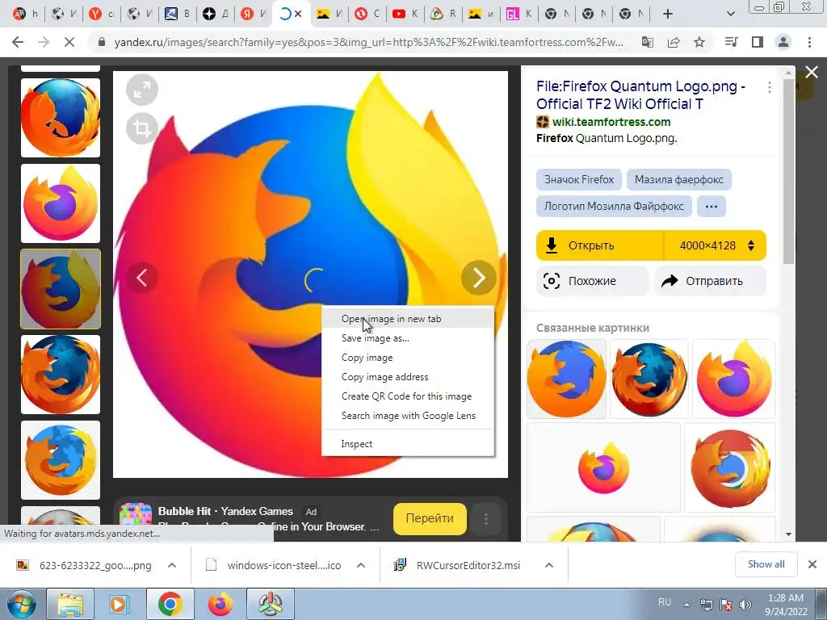Click Show all downloads
The height and width of the screenshot is (620, 827).
766,564
